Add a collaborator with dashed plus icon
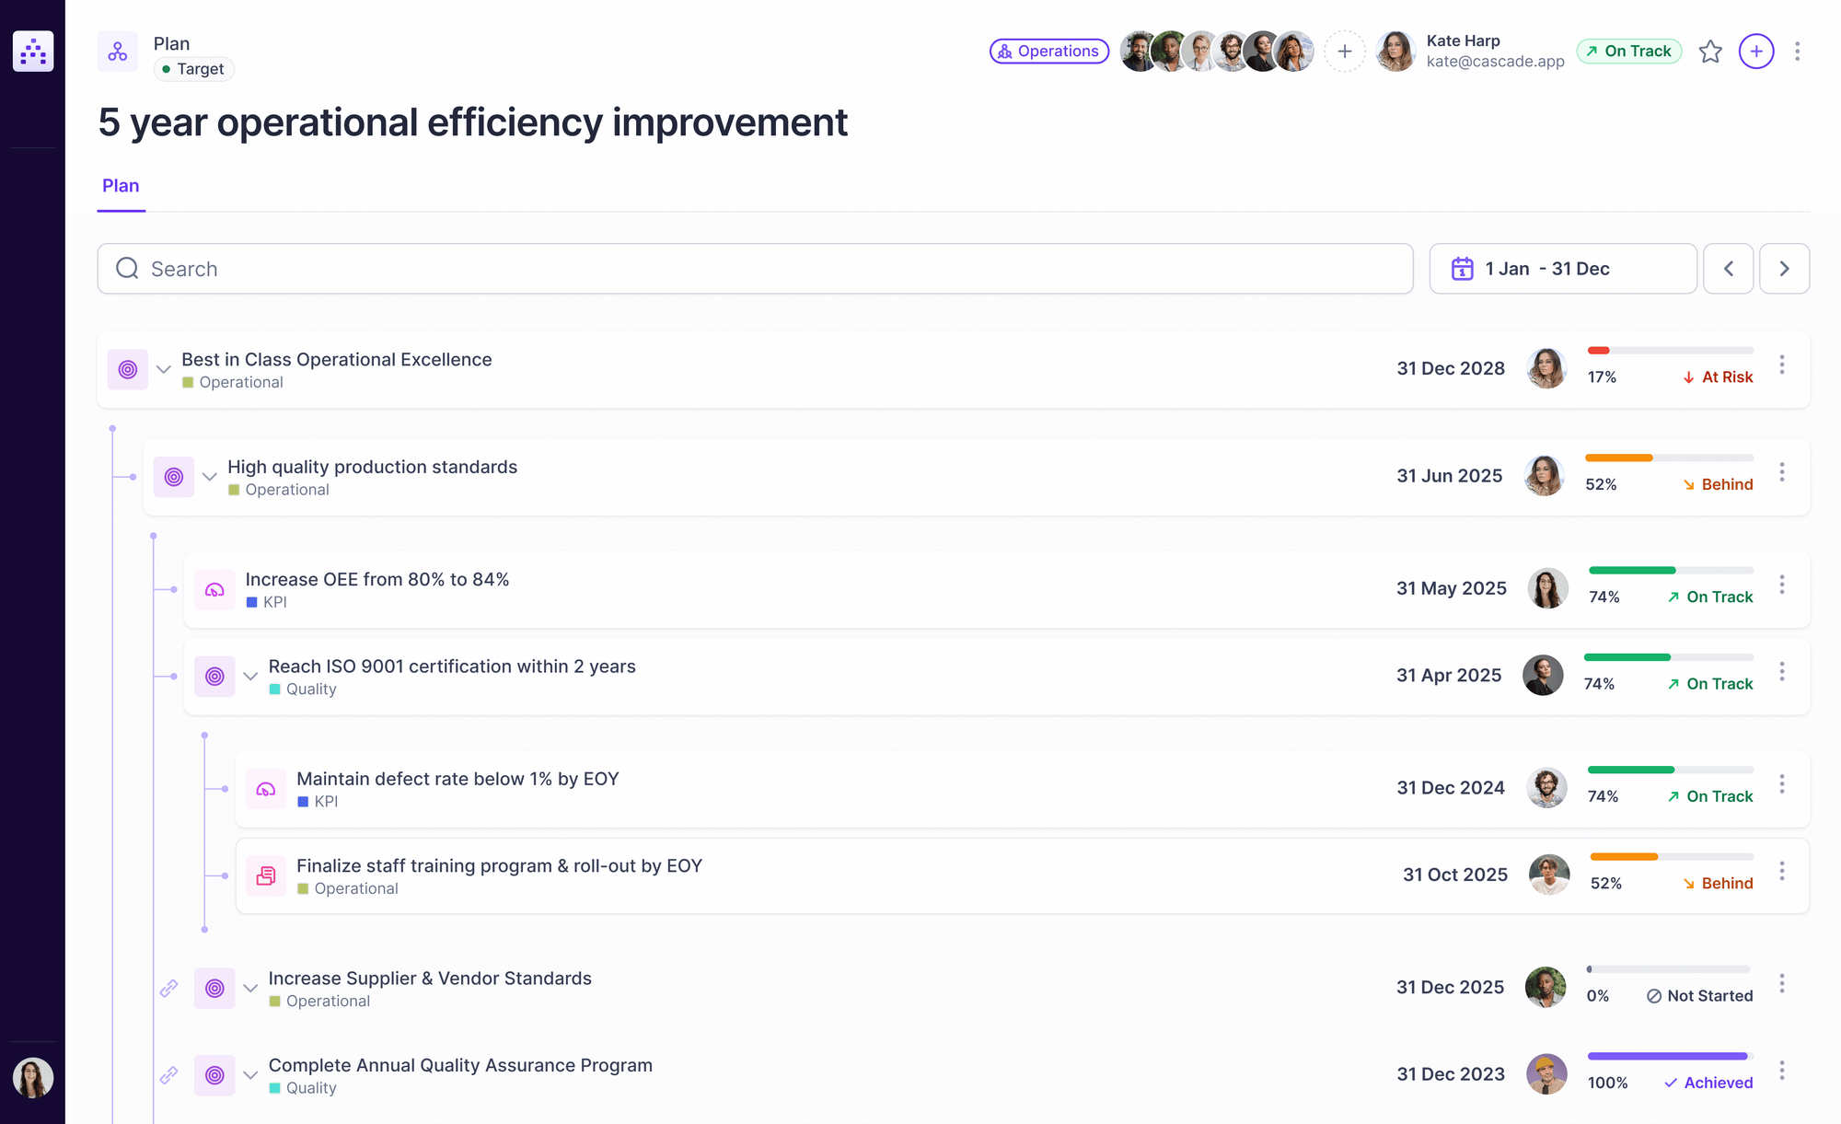The image size is (1841, 1124). point(1345,52)
